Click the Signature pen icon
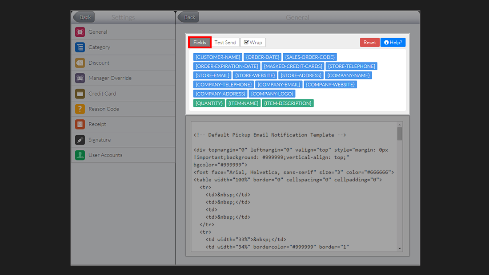 pos(80,140)
